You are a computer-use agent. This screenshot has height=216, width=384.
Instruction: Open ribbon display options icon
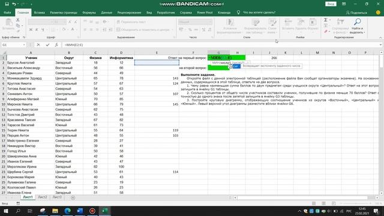coord(344,4)
